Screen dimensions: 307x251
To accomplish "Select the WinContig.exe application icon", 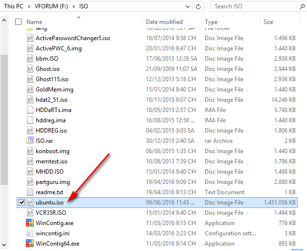I will (30, 223).
